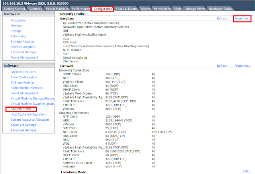
Task: Click the Outgoing Connections heading
Action: pos(74,113)
